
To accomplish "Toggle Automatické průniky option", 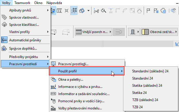I will pos(25,40).
